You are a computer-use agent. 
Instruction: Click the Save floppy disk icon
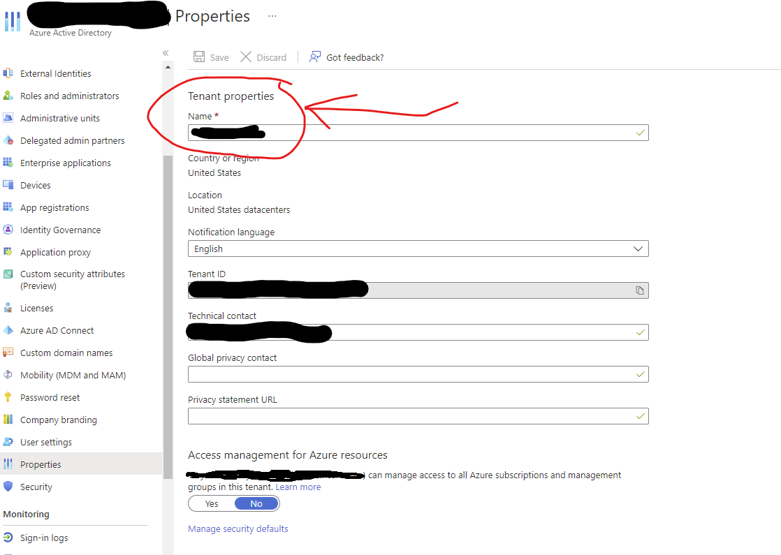click(x=198, y=57)
